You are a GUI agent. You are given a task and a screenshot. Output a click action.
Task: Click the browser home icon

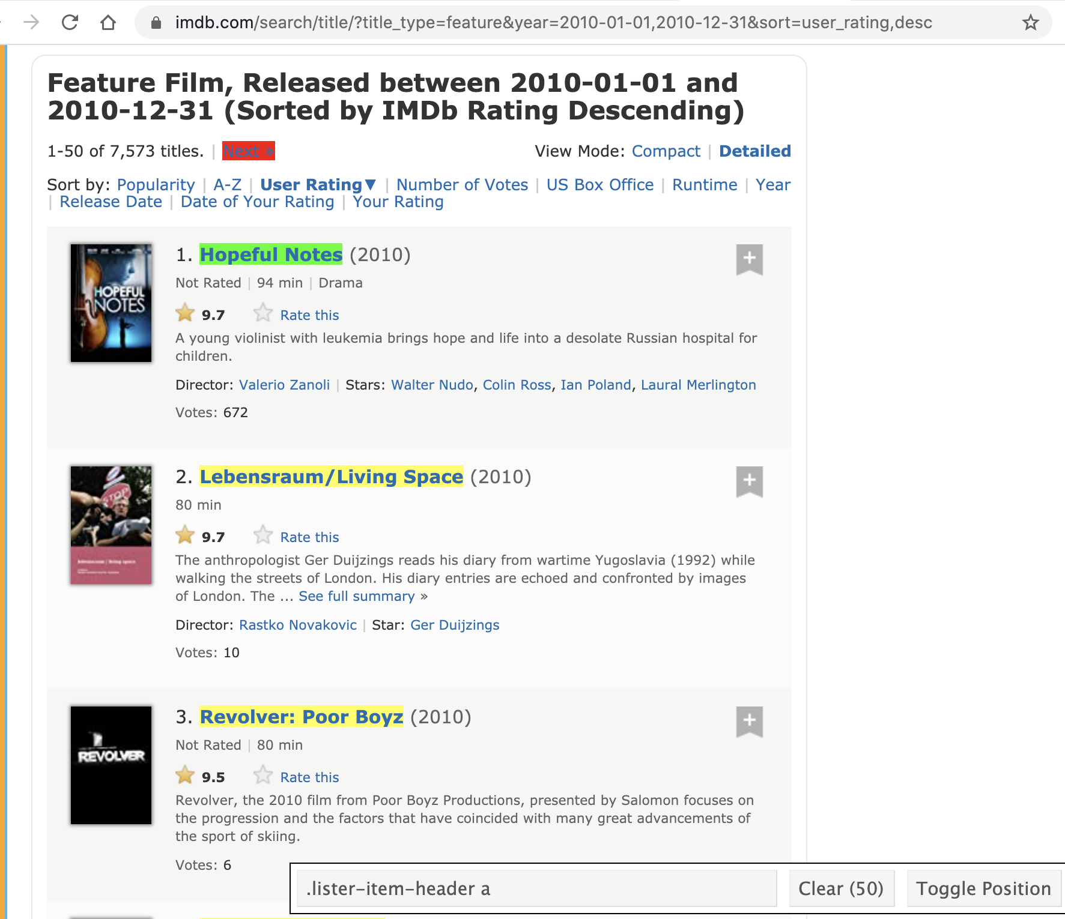pos(108,23)
